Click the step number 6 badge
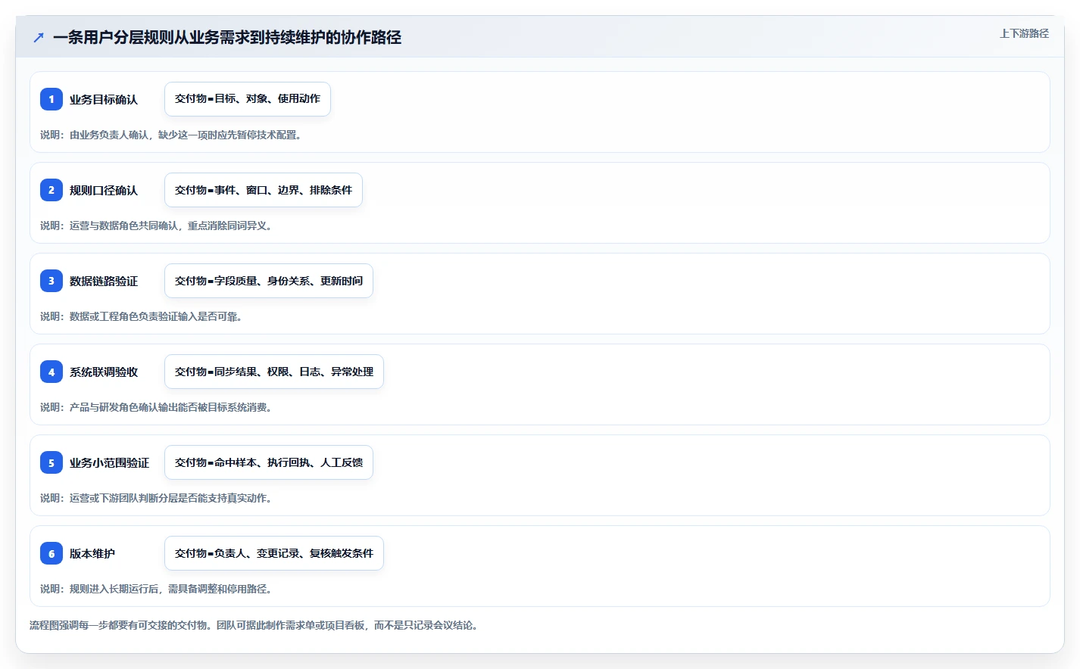1080x669 pixels. pos(52,553)
